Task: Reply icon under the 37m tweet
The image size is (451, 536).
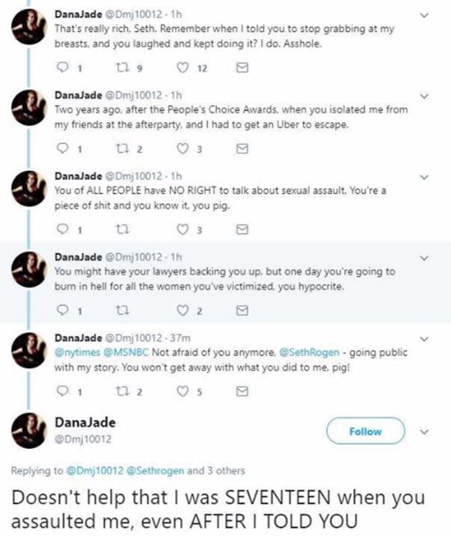Action: (62, 391)
